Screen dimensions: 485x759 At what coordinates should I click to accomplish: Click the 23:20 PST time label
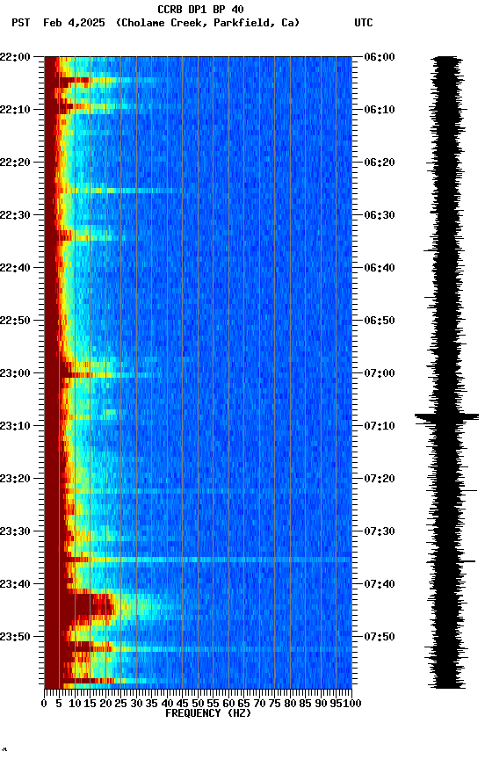(15, 480)
